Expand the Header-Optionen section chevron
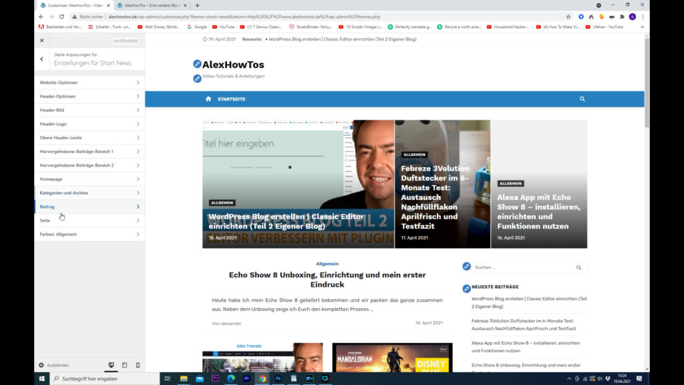Viewport: 684px width, 385px height. (x=138, y=96)
